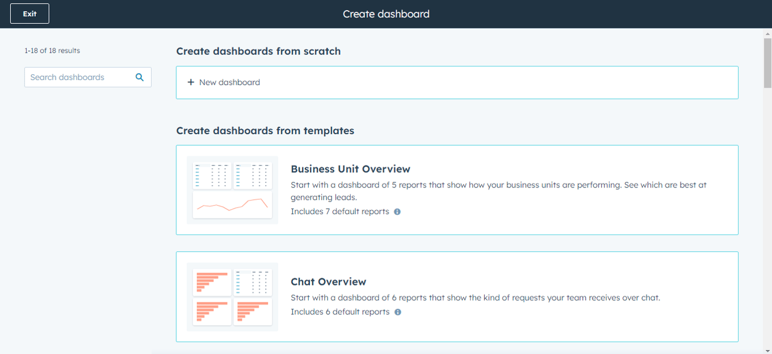Click the table preview in Chat Overview thumbnail
Image resolution: width=772 pixels, height=354 pixels.
[x=253, y=282]
